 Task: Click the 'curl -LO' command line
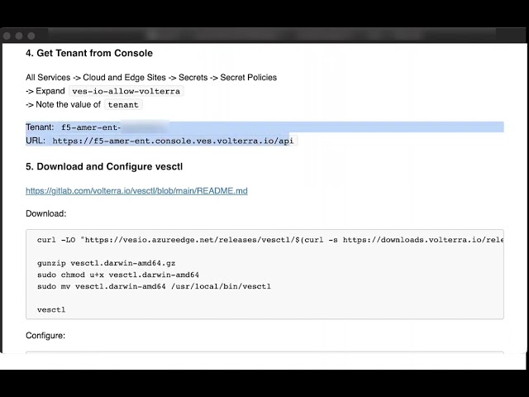(270, 240)
